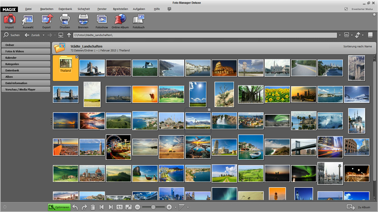Jump to the previous image
Screen dimensions: 378x212
[x=102, y=207]
